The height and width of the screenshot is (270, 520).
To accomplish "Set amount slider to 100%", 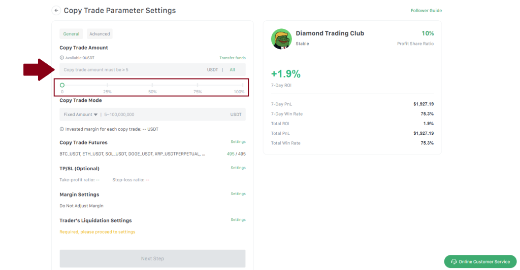I will click(243, 86).
